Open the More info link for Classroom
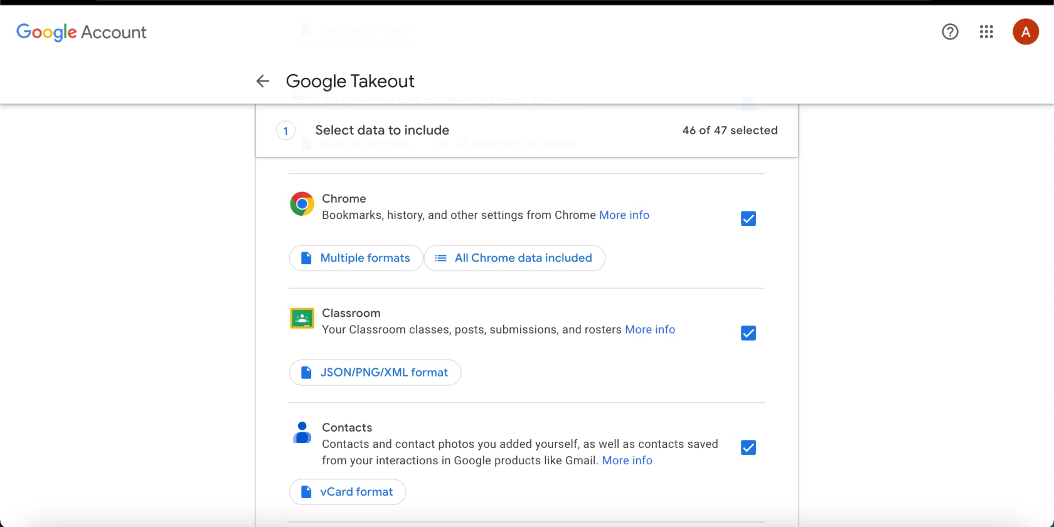Image resolution: width=1054 pixels, height=527 pixels. pos(650,330)
